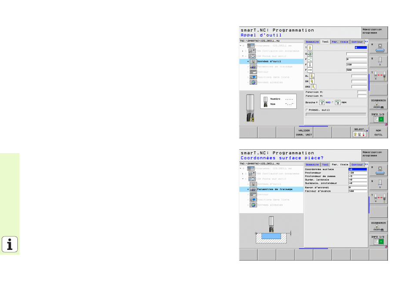Click Données globales globe icon in upper tree
The height and width of the screenshot is (292, 415).
coord(253,82)
